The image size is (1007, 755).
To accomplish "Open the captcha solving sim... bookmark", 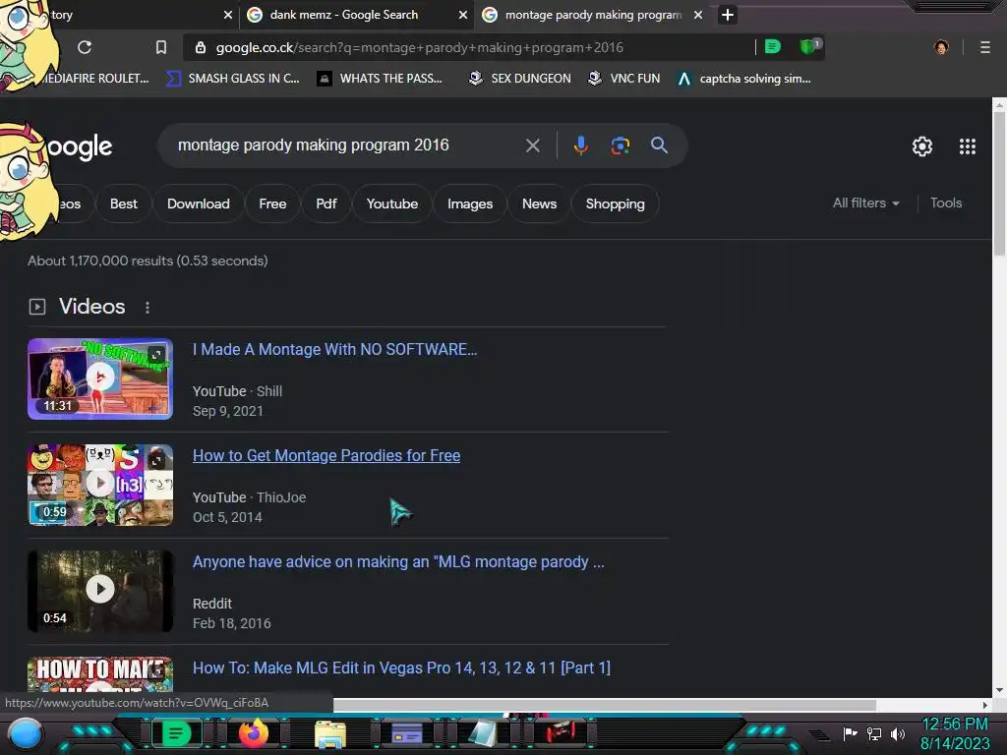I will coord(744,79).
